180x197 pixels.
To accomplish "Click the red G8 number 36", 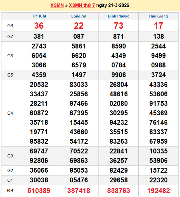I will point(39,26).
